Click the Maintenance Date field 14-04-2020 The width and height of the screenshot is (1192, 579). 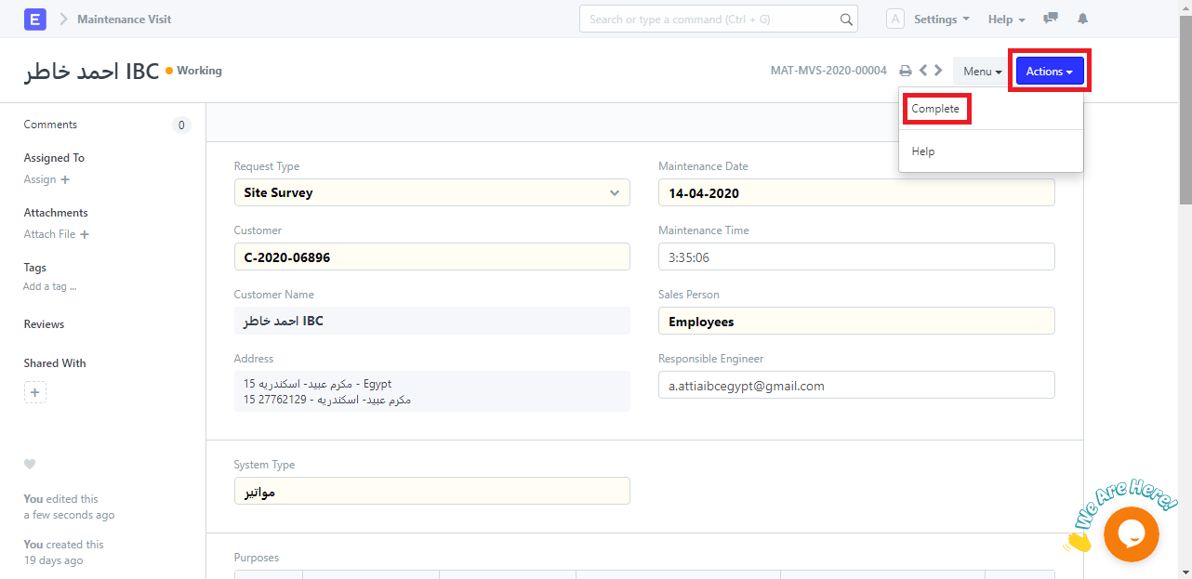(x=856, y=192)
